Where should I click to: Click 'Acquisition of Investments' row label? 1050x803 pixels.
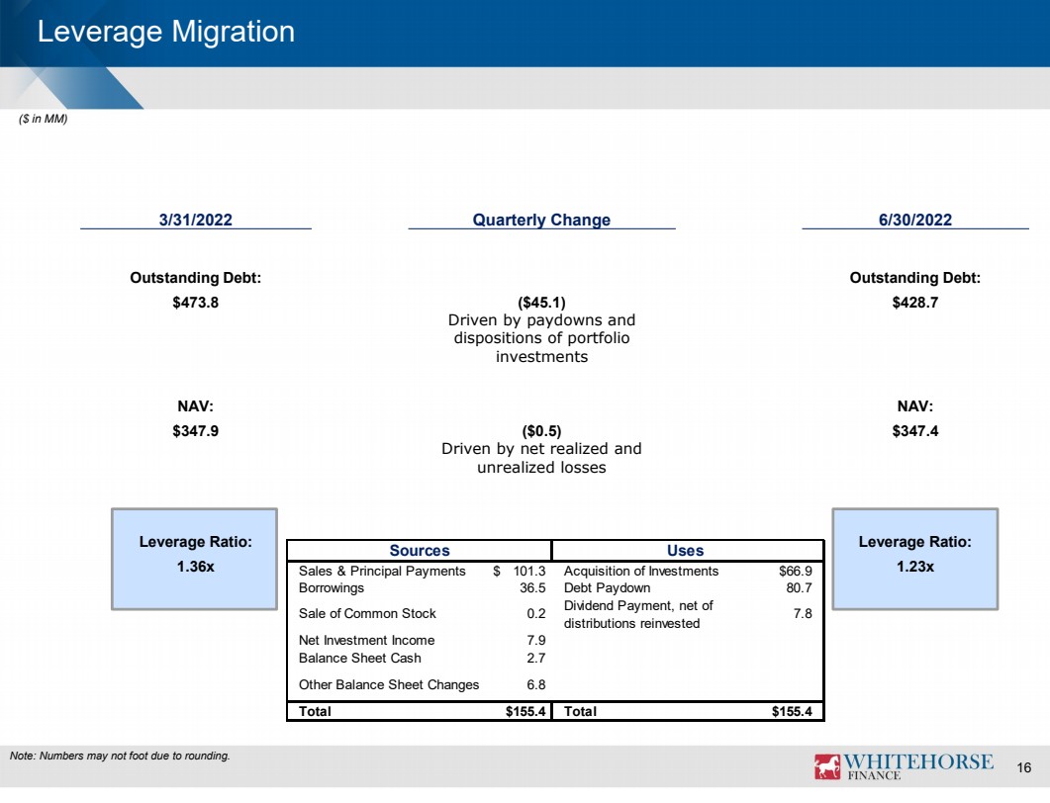[x=641, y=571]
